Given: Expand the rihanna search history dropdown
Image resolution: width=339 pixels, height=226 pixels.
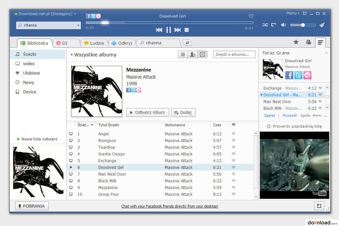Looking at the screenshot, I should 78,25.
